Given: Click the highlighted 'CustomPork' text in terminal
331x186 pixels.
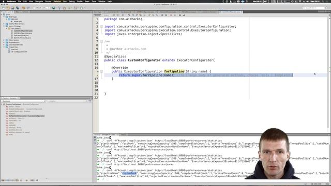Looking at the screenshot, I should [129, 174].
